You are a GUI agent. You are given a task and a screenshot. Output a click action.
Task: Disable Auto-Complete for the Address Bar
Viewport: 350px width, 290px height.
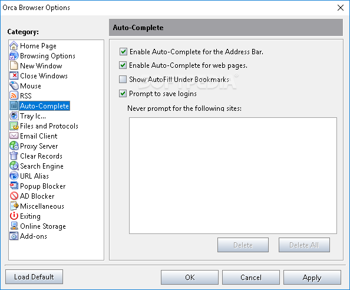pyautogui.click(x=123, y=51)
